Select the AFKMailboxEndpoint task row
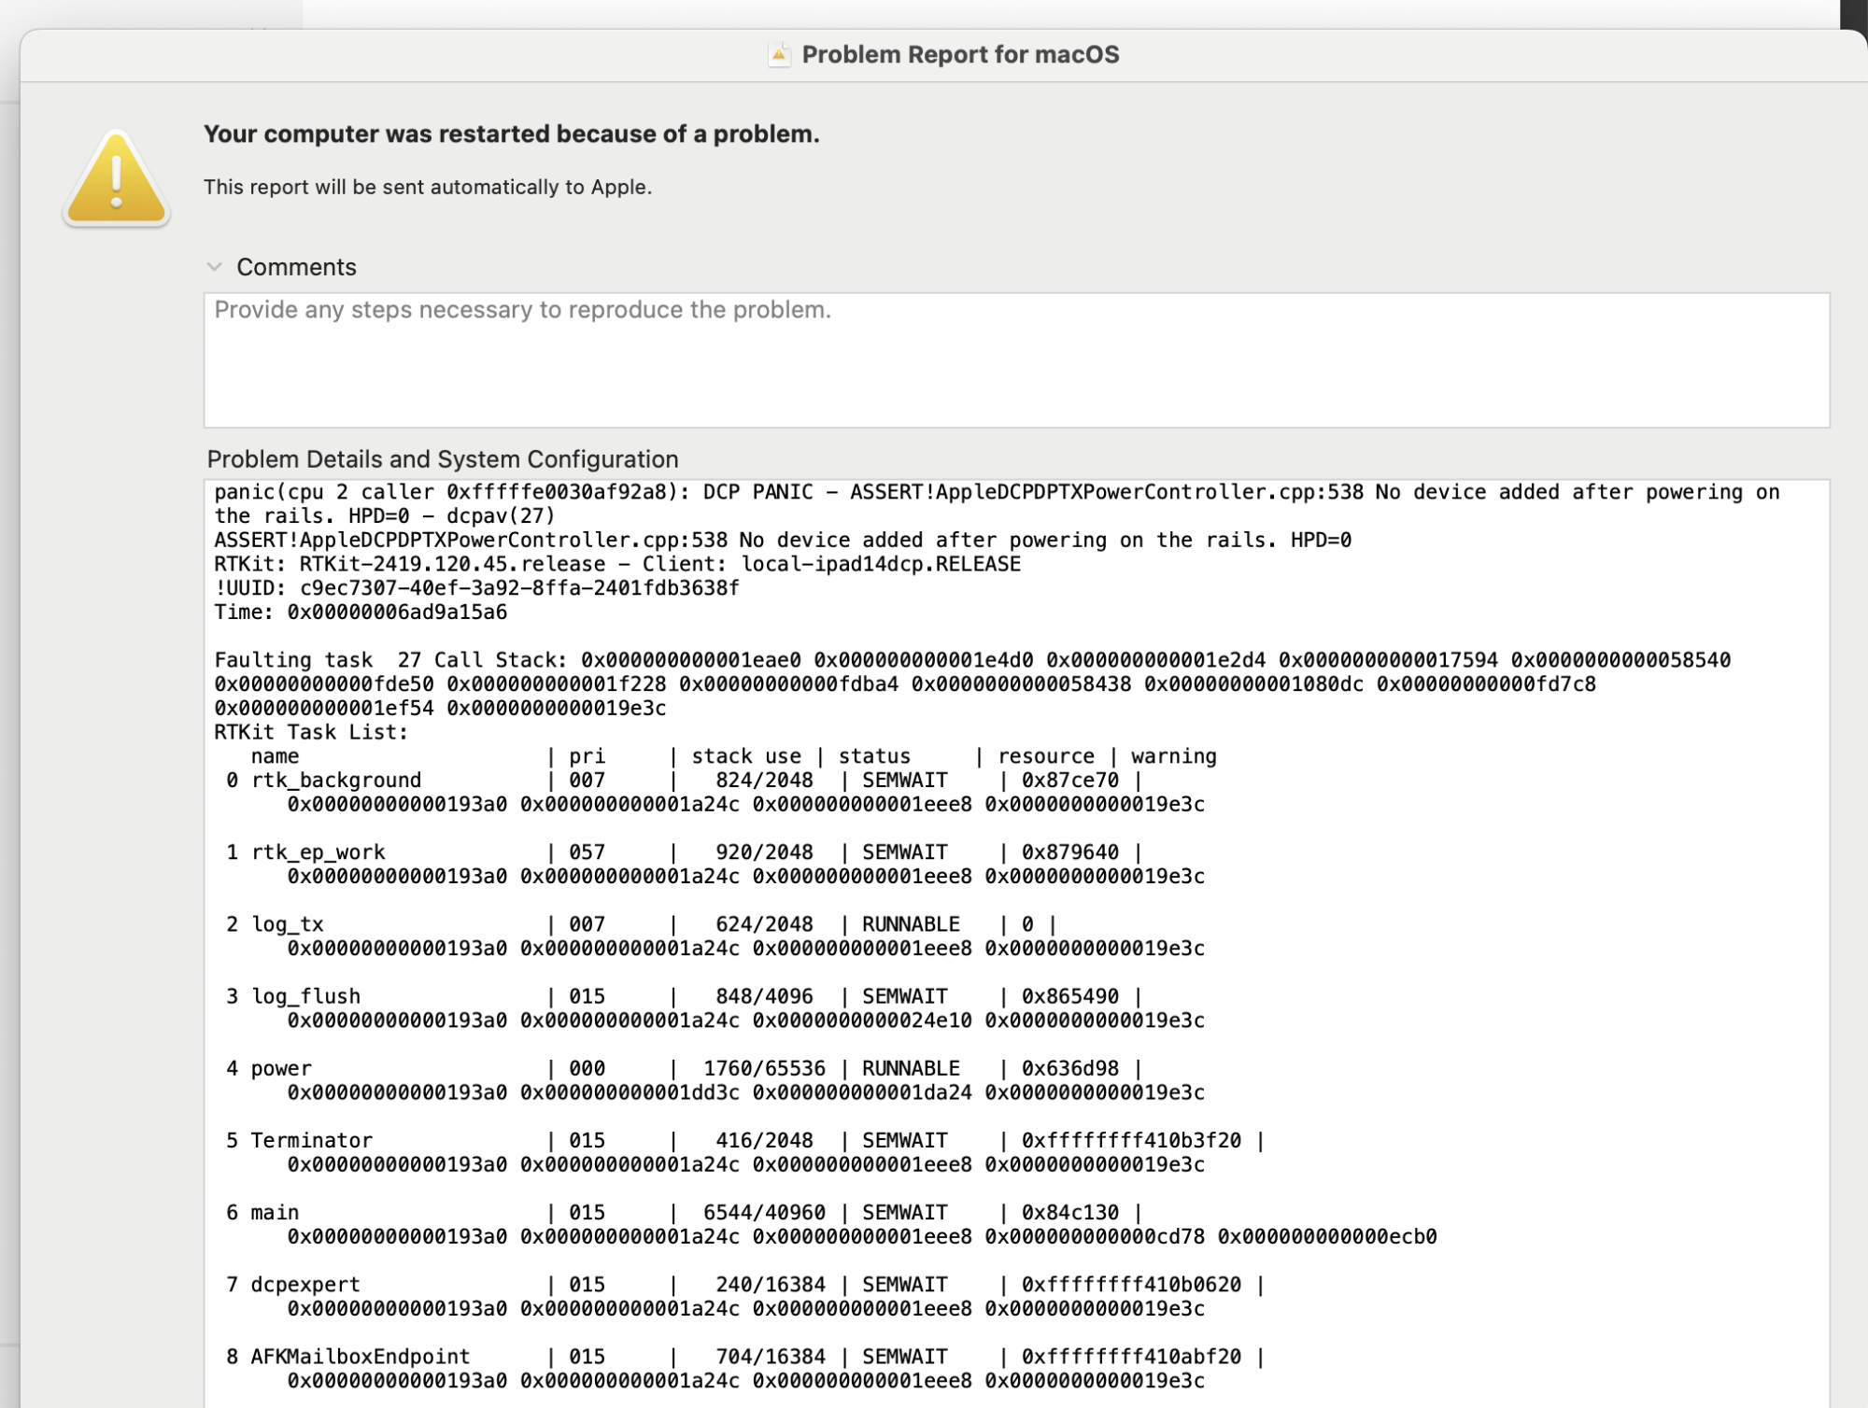This screenshot has width=1868, height=1408. click(x=360, y=1357)
